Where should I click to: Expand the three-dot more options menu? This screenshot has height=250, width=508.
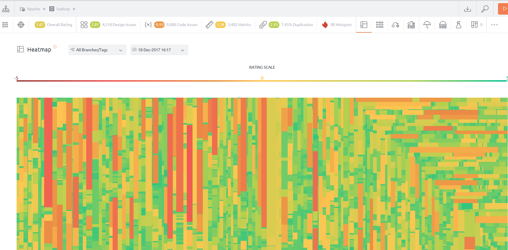pyautogui.click(x=494, y=25)
